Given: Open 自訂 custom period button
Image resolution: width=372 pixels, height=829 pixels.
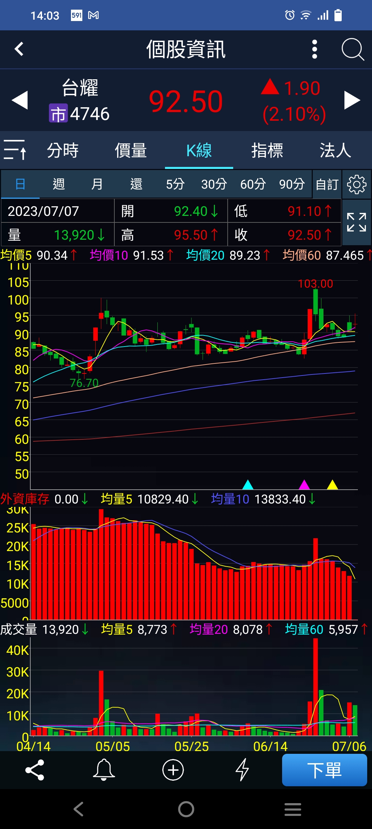Looking at the screenshot, I should [327, 184].
